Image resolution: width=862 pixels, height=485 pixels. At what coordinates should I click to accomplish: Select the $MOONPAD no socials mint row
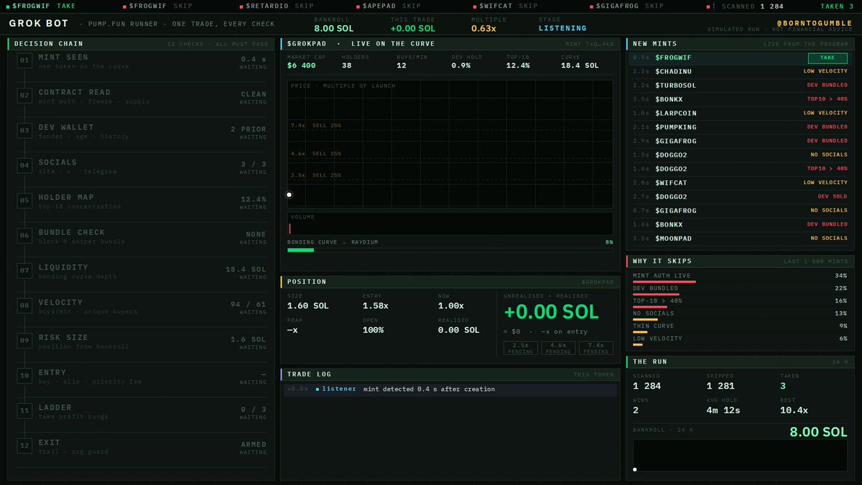click(738, 239)
